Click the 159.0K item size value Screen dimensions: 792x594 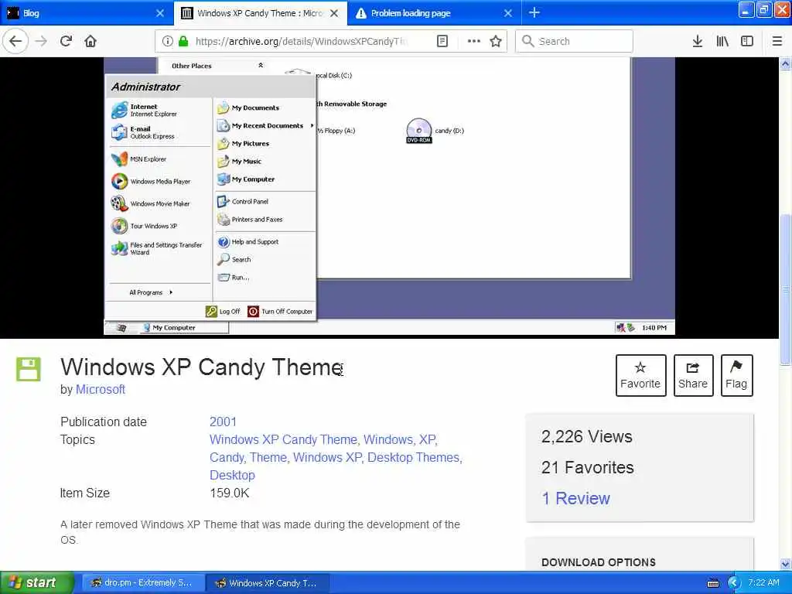(x=229, y=493)
